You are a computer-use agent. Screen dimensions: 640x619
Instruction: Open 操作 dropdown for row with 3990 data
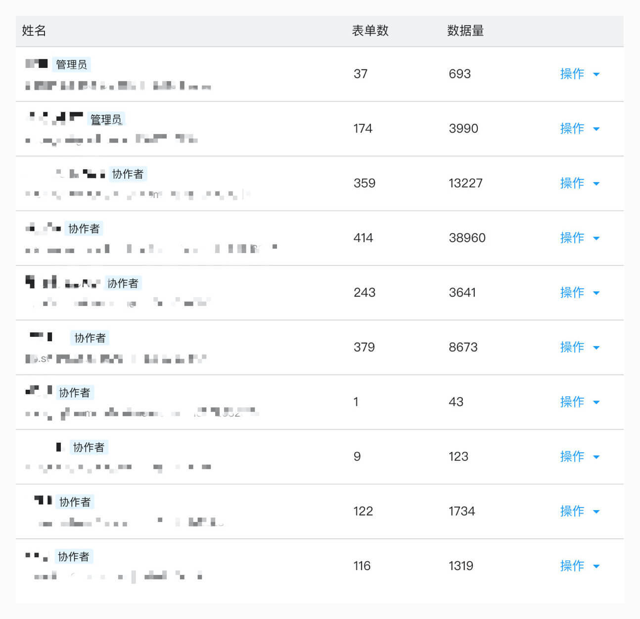click(579, 128)
